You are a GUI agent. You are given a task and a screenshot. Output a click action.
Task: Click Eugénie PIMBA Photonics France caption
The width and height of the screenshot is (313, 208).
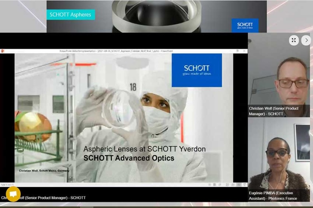(273, 196)
